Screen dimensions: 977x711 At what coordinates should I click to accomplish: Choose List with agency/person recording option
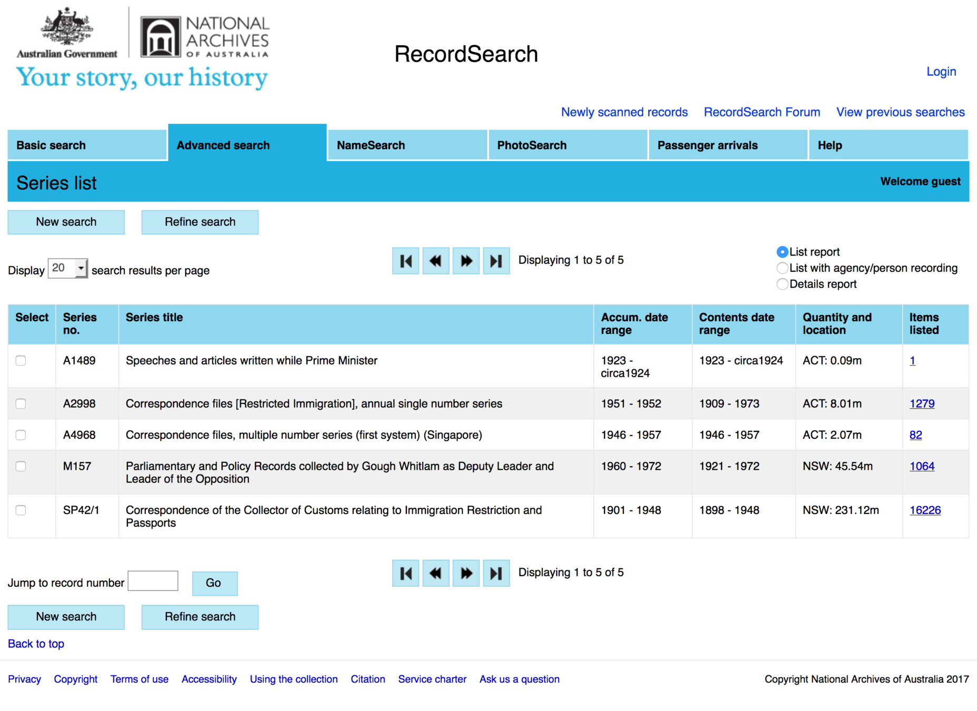click(782, 268)
